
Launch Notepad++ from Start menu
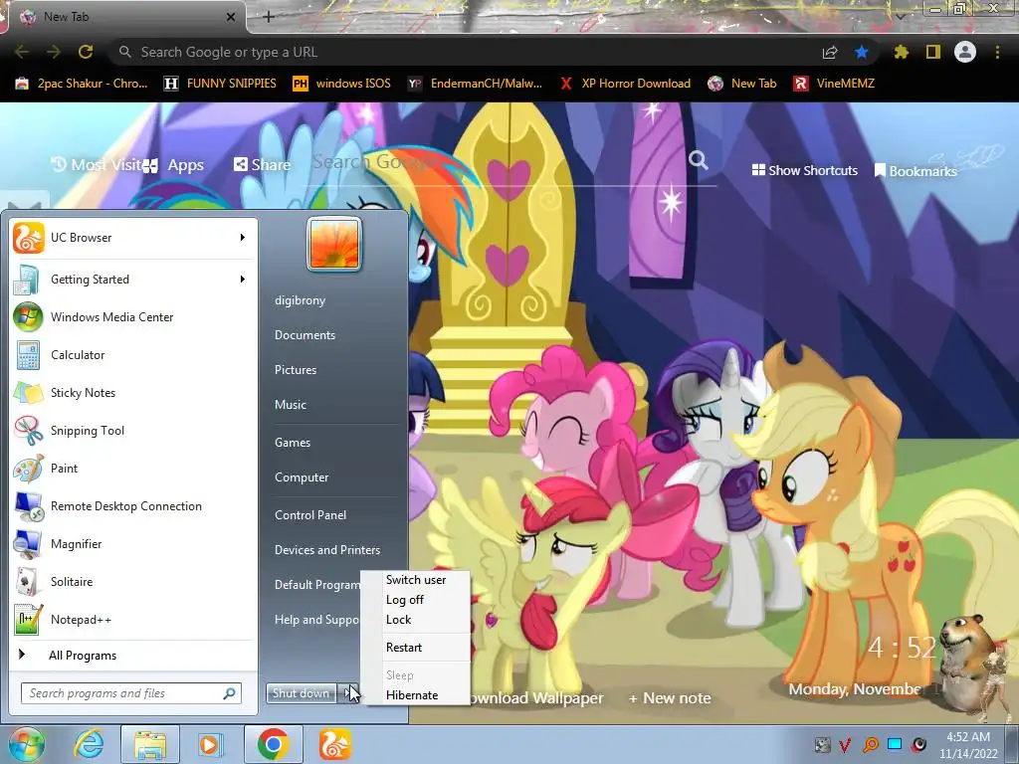click(x=133, y=619)
